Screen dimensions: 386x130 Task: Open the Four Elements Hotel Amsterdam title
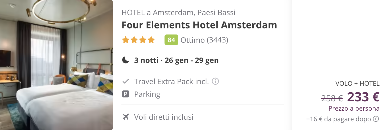tap(199, 25)
